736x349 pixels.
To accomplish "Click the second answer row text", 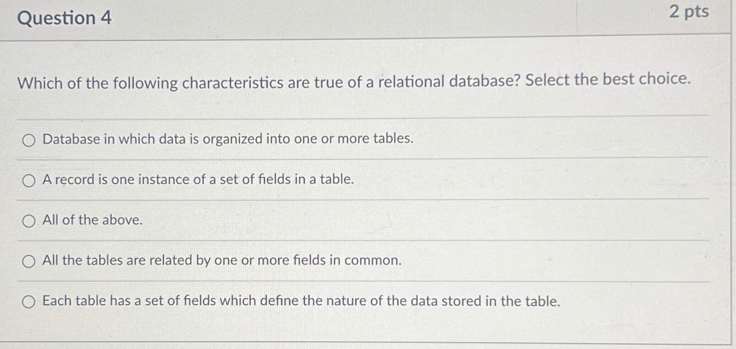I will (197, 180).
